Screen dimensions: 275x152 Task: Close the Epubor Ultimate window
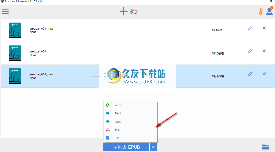click(x=271, y=1)
